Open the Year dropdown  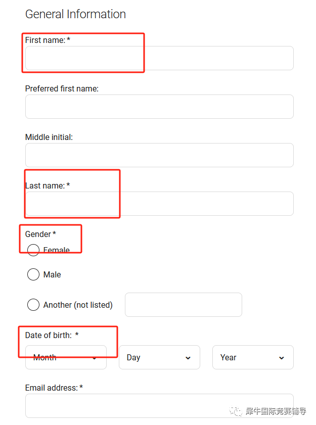pos(253,357)
